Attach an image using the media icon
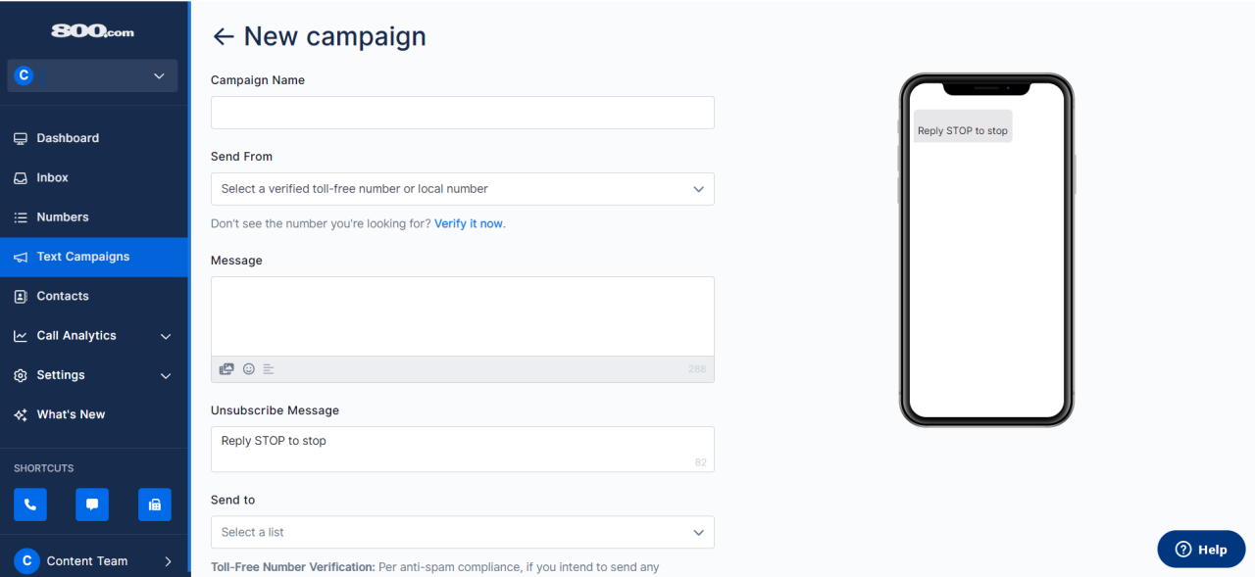 [226, 369]
